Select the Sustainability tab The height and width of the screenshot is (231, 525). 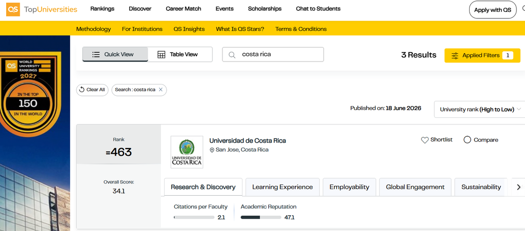(481, 187)
